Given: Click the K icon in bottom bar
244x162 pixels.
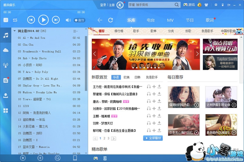Looking at the screenshot, I should pos(105,158).
